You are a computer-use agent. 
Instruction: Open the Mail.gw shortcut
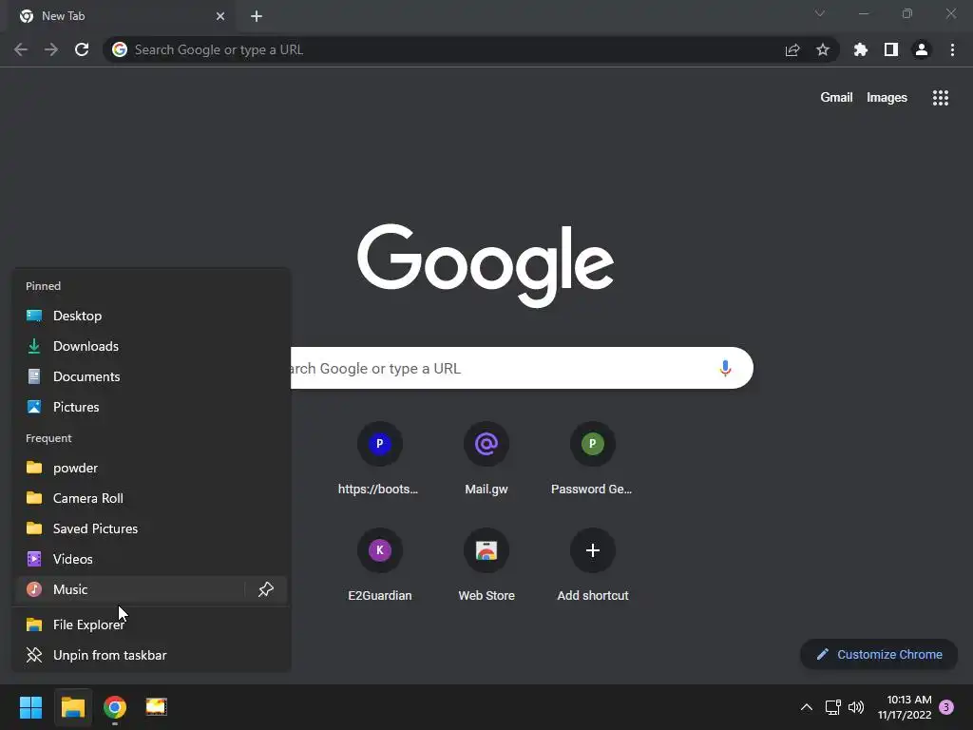coord(486,459)
